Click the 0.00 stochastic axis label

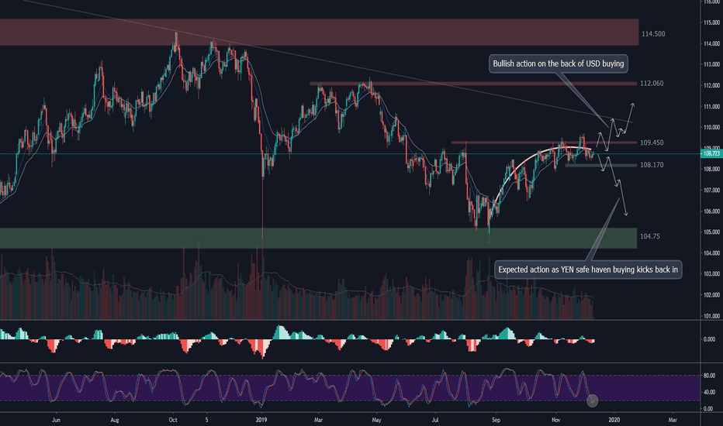pyautogui.click(x=708, y=408)
